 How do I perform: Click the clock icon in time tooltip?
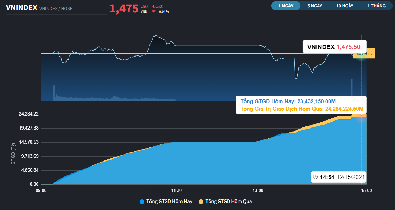tap(316, 177)
